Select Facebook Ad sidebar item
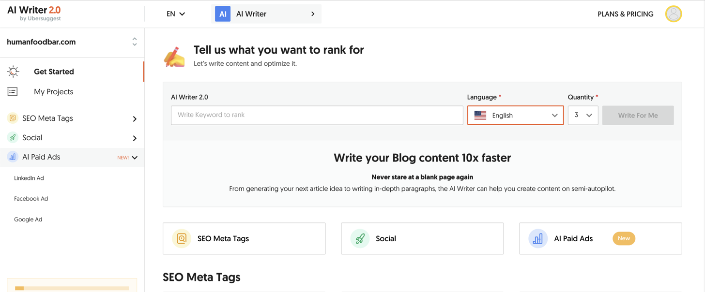The height and width of the screenshot is (292, 705). tap(31, 199)
